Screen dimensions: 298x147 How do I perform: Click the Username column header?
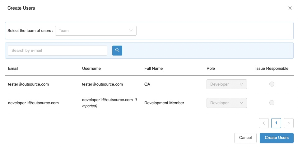(91, 69)
